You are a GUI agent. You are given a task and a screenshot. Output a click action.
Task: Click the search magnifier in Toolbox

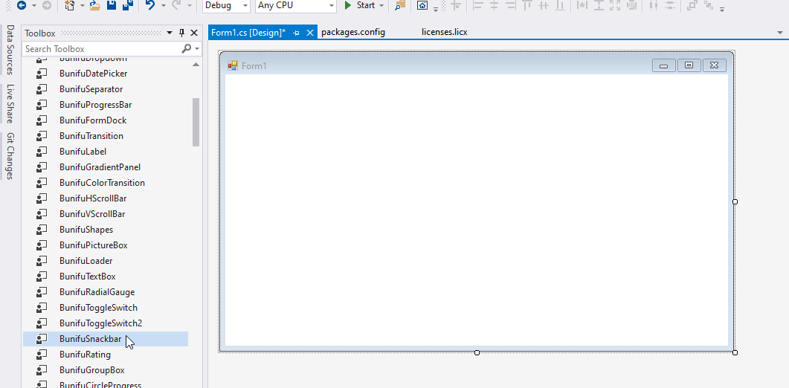[186, 49]
